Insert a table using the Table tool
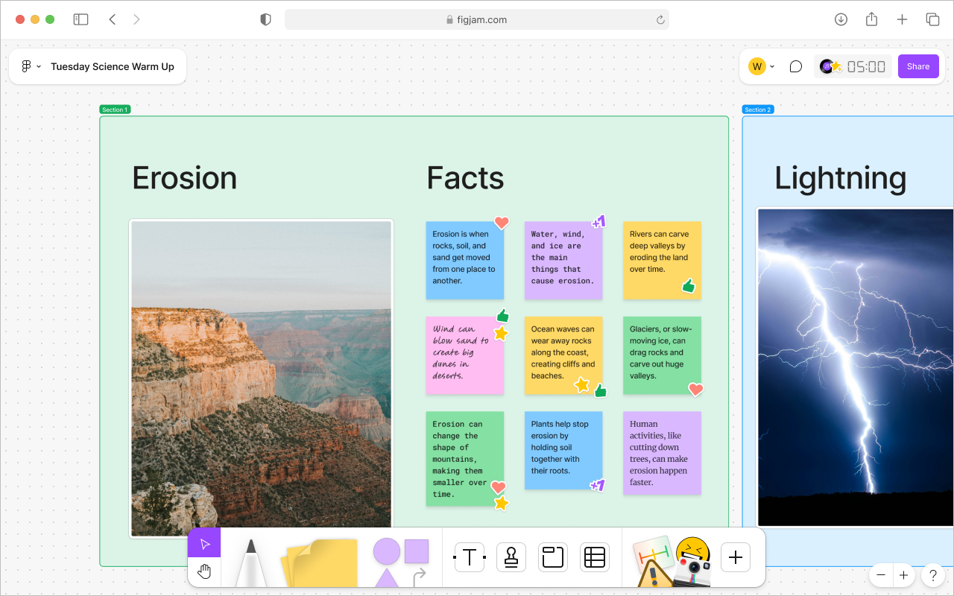Viewport: 954px width, 596px height. (594, 557)
